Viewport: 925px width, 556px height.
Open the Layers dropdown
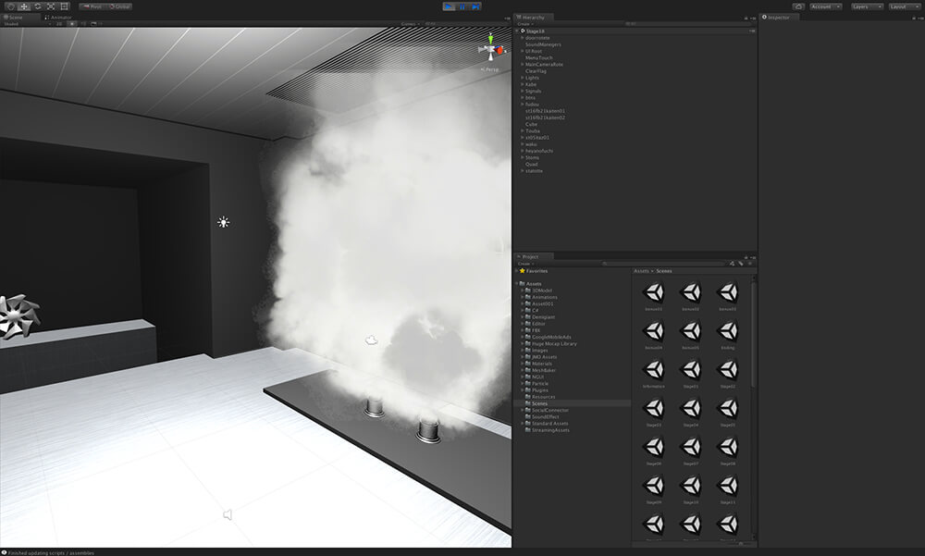coord(864,6)
